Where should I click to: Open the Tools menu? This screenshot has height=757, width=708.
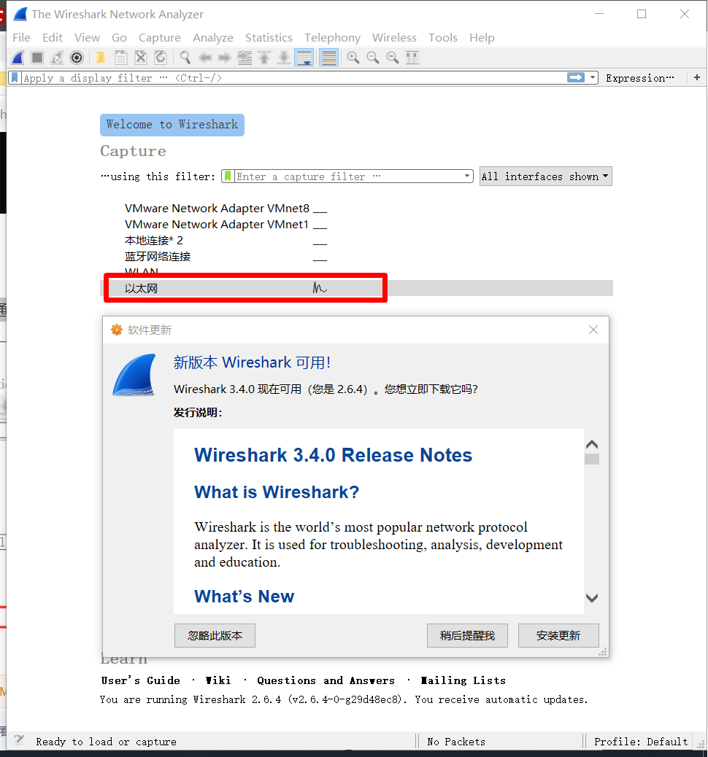(442, 38)
